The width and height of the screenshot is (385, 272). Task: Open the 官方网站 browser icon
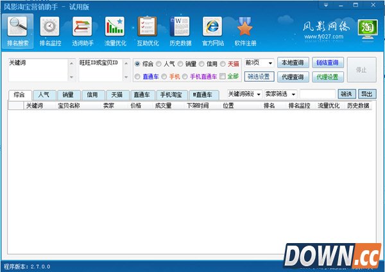pyautogui.click(x=212, y=26)
